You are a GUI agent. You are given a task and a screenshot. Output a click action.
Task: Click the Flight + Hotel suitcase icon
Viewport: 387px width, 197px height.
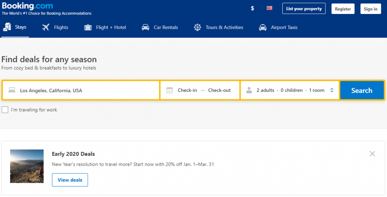tap(88, 27)
